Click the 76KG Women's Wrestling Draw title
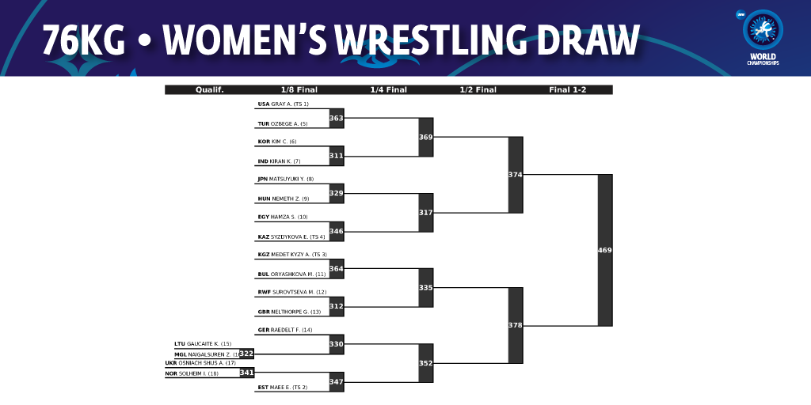Viewport: 811px width, 405px height. tap(341, 40)
